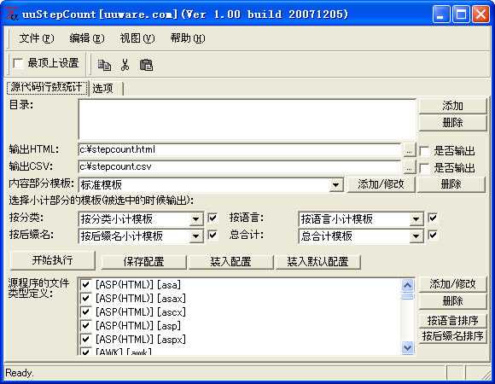Click the 装入配置 button
Image resolution: width=495 pixels, height=384 pixels.
tap(230, 262)
